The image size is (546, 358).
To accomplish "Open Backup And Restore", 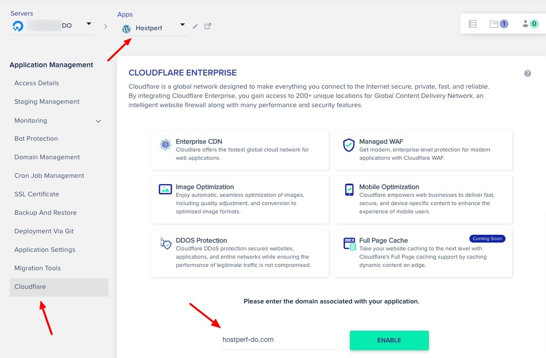I will (45, 212).
